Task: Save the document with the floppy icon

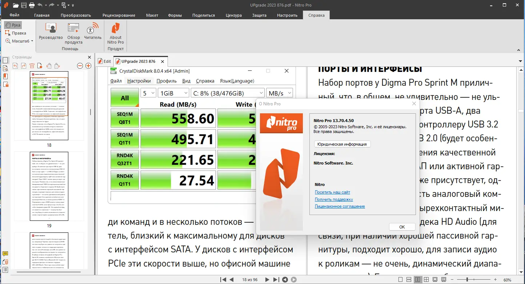Action: point(24,5)
